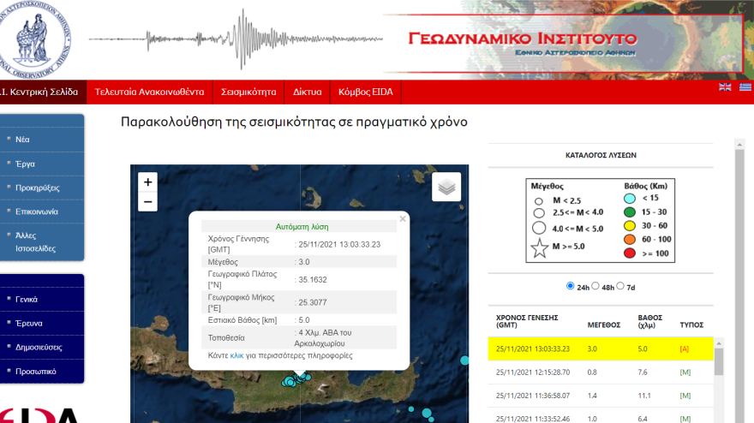Viewport: 754px width, 423px height.
Task: Click the ΧΡΟΝΟΣ ΓΕΝΕΣΗΣ column header
Action: tap(527, 321)
